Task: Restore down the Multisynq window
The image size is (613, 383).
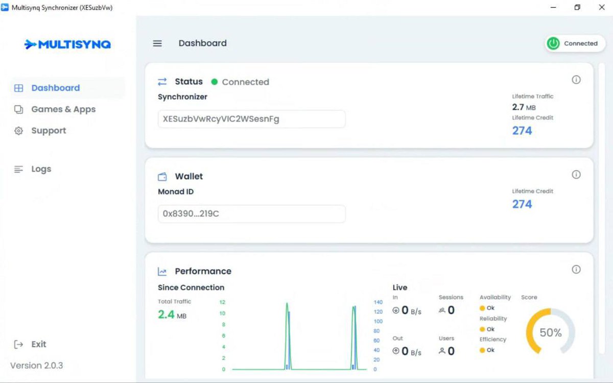Action: point(577,7)
